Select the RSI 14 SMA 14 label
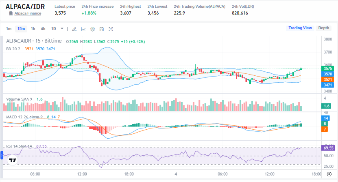The image size is (338, 182). coord(19,146)
